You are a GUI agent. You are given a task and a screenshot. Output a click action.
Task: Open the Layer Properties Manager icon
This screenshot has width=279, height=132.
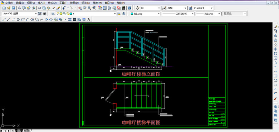(53, 14)
